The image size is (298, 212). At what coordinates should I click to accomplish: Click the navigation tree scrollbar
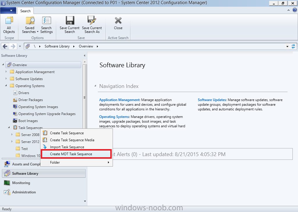pos(85,98)
